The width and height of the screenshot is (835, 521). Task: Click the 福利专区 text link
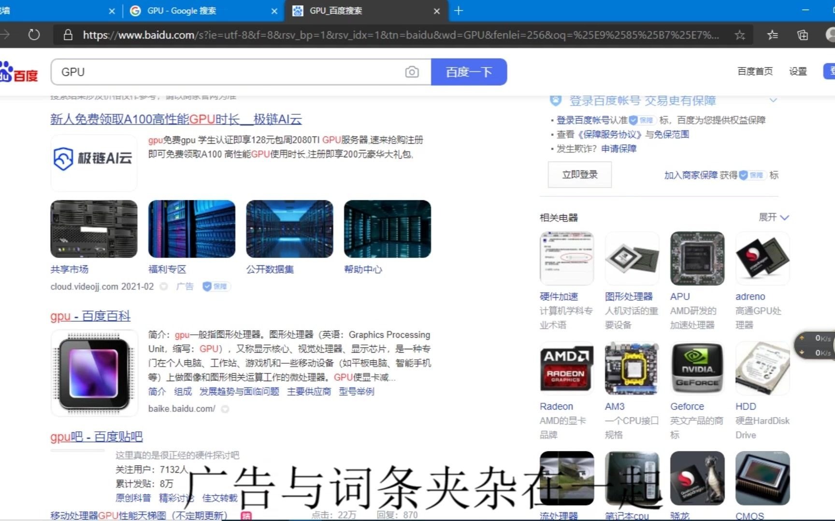click(167, 269)
